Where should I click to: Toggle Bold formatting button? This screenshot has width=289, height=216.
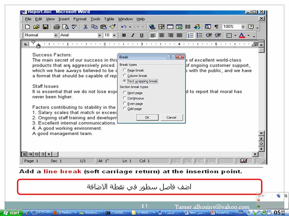click(124, 35)
